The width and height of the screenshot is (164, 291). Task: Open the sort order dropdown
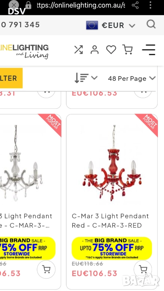click(x=86, y=78)
